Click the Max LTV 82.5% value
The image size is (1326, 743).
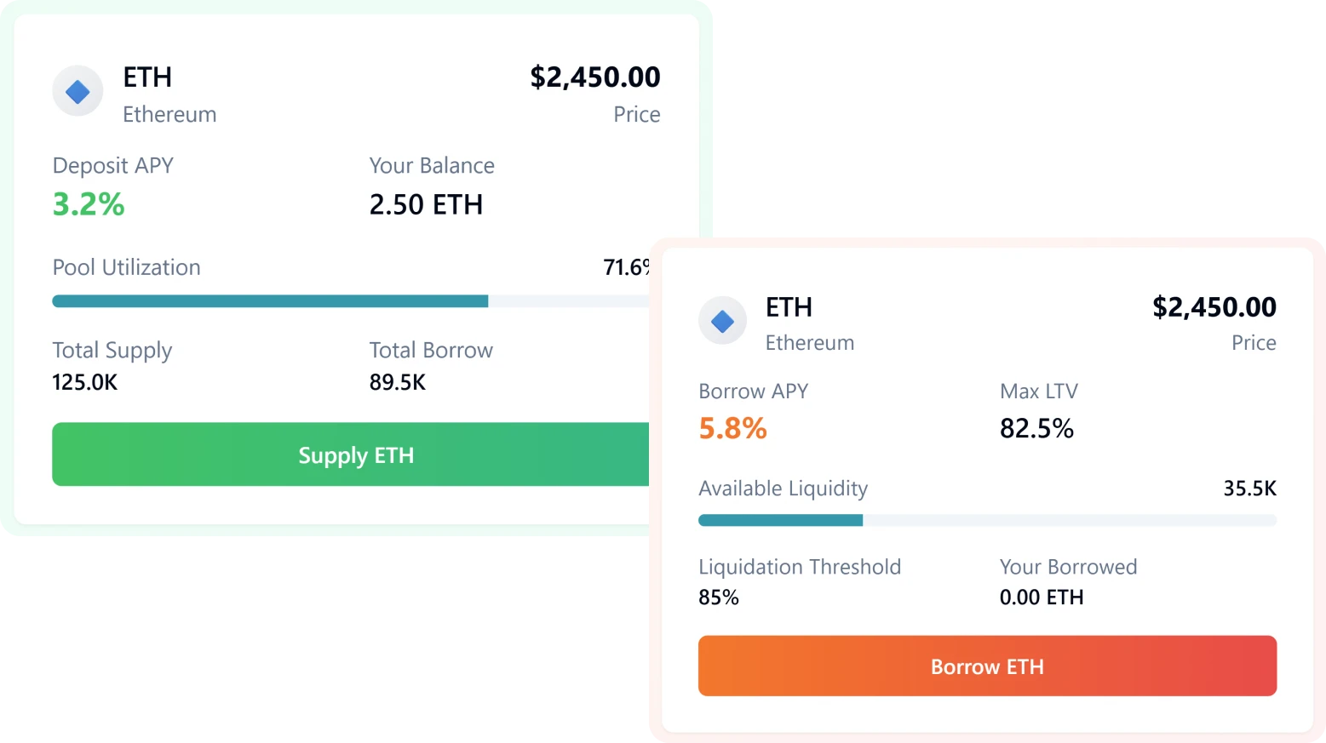1036,428
